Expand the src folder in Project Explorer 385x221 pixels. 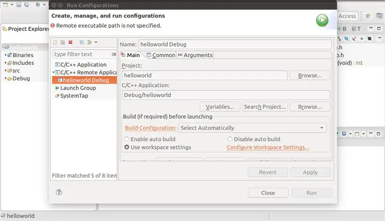[5, 71]
